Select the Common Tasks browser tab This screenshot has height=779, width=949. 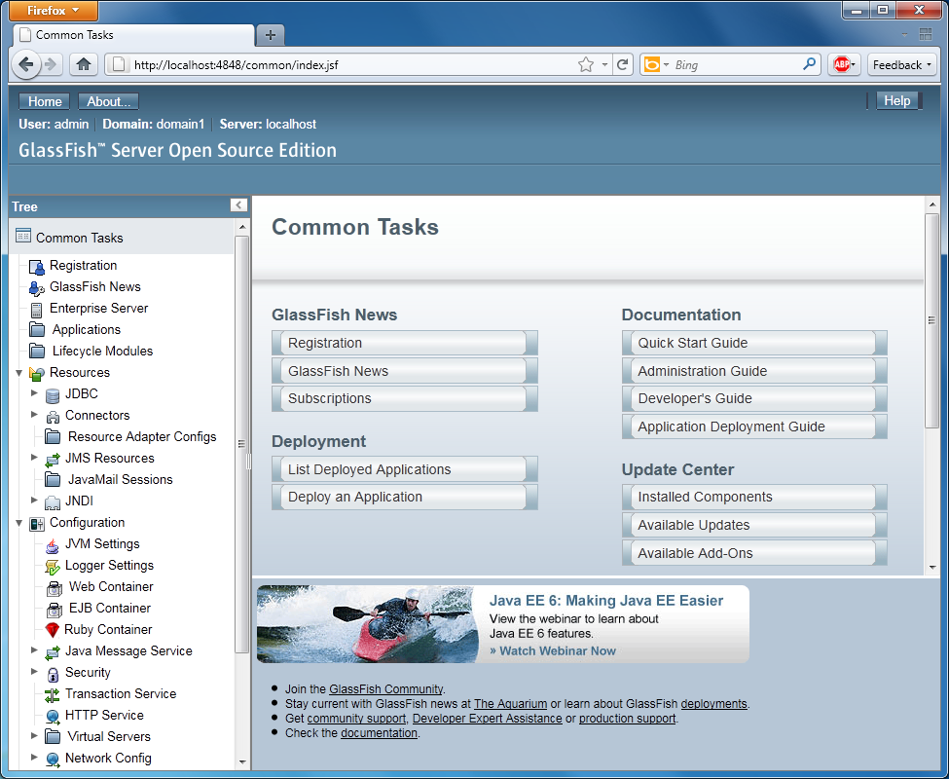[131, 35]
